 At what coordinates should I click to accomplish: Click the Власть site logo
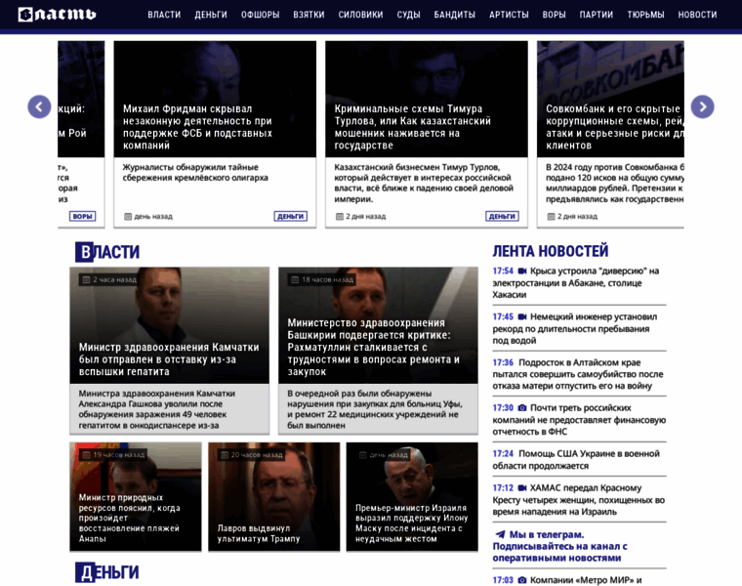click(x=57, y=15)
